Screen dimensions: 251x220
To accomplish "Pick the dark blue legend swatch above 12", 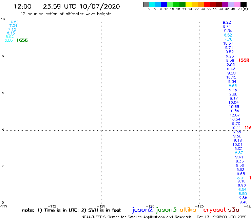I will pyautogui.click(x=164, y=4).
